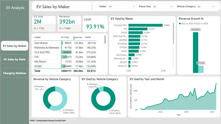Click the maker table vertical scrollbar
The height and width of the screenshot is (124, 221).
click(x=105, y=40)
